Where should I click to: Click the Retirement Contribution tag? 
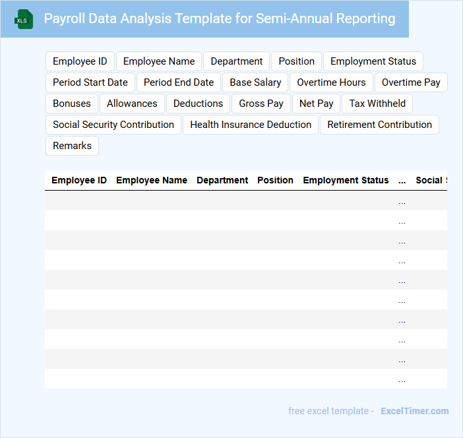point(379,125)
